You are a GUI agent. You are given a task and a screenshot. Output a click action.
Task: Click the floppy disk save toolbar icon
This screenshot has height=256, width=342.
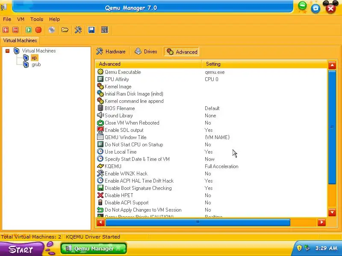click(x=91, y=30)
